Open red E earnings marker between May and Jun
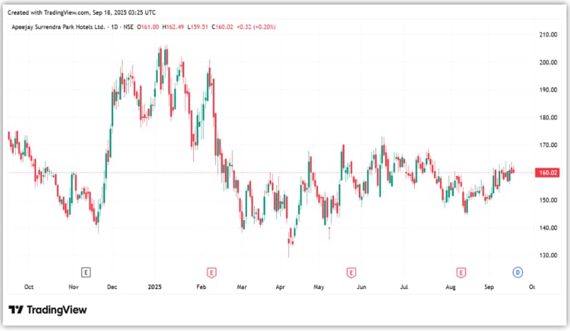The width and height of the screenshot is (570, 331). click(351, 272)
